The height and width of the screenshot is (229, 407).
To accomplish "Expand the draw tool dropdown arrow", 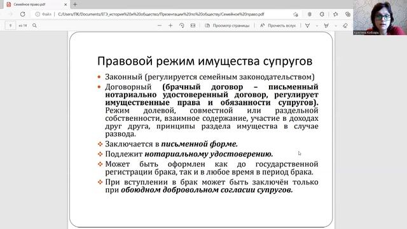I will point(317,25).
